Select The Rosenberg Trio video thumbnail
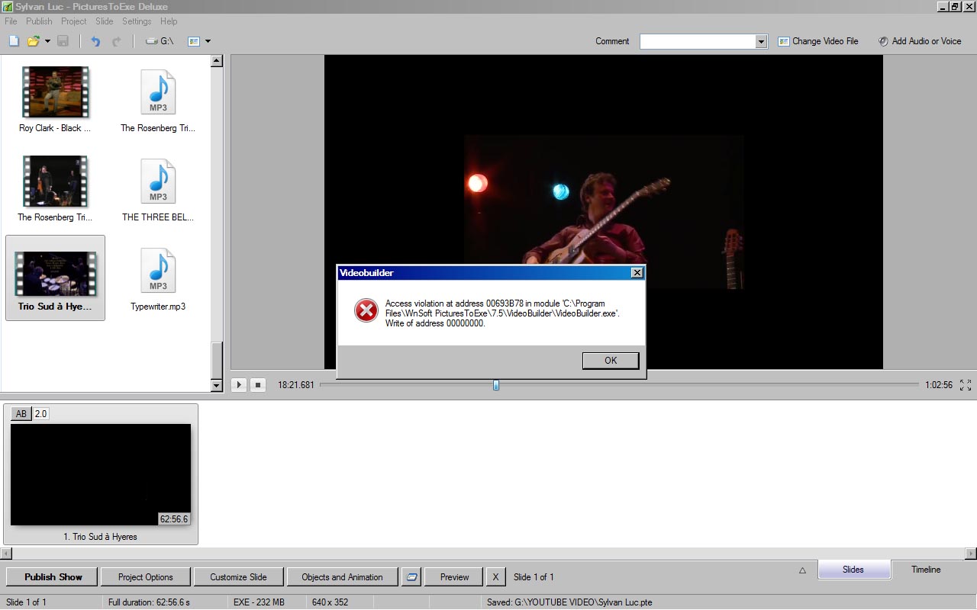977x610 pixels. 55,181
